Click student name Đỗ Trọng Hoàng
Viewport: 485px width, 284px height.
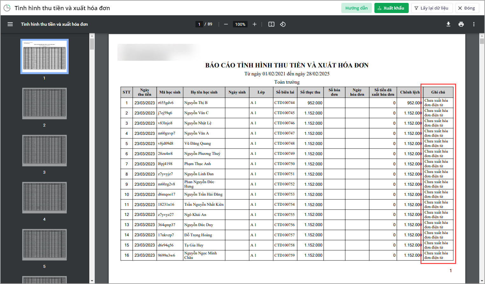pyautogui.click(x=198, y=235)
